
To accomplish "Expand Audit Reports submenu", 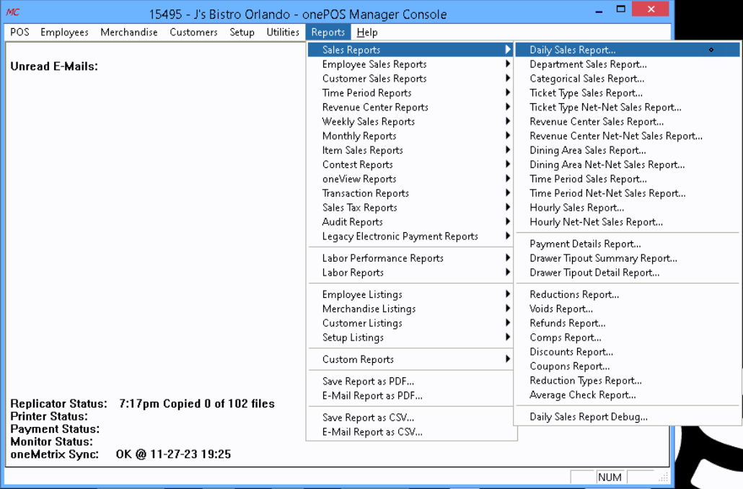I will pos(410,221).
